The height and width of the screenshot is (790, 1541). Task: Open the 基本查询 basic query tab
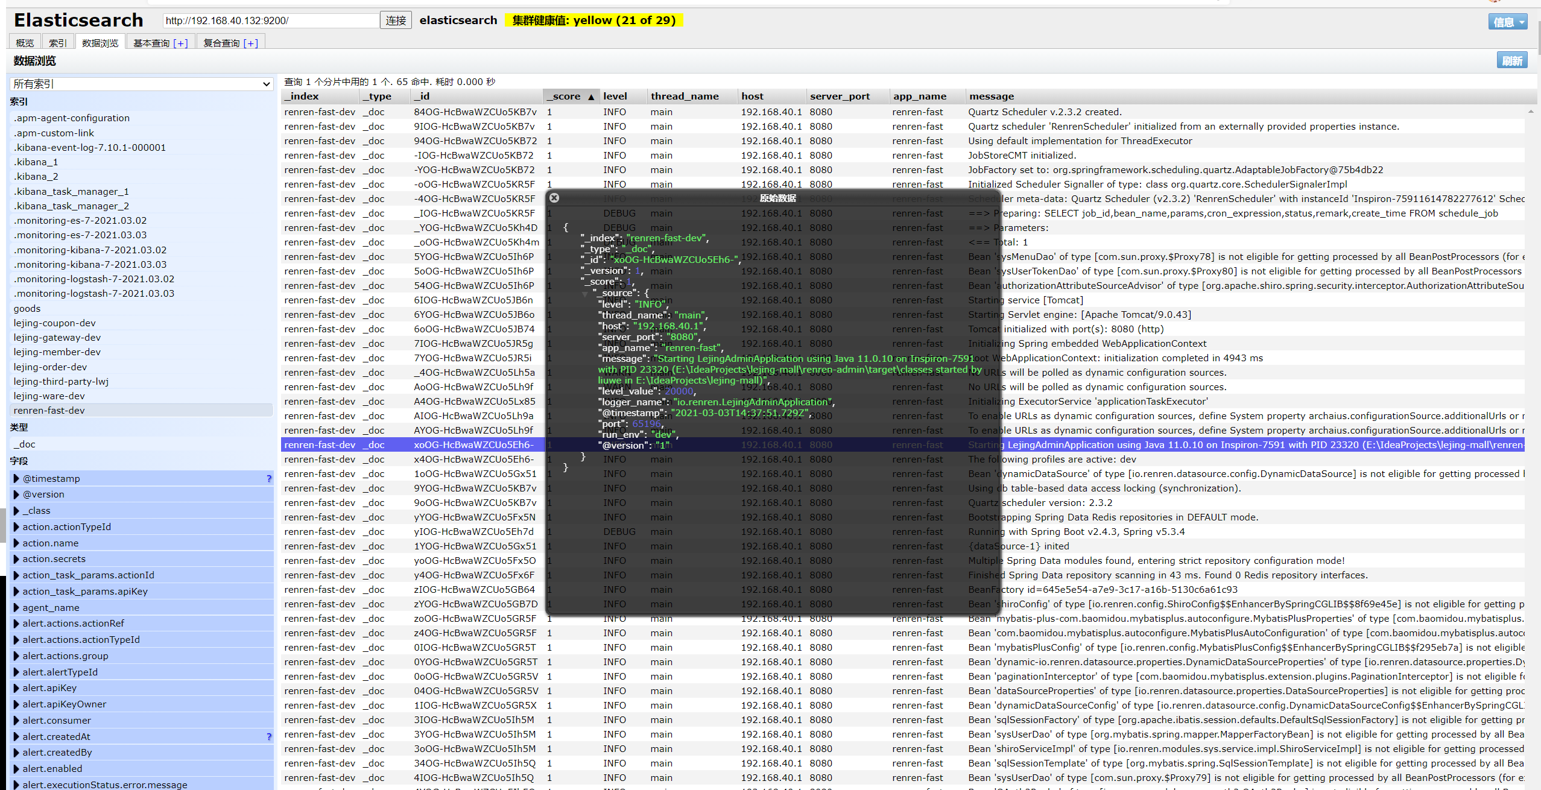pos(160,43)
